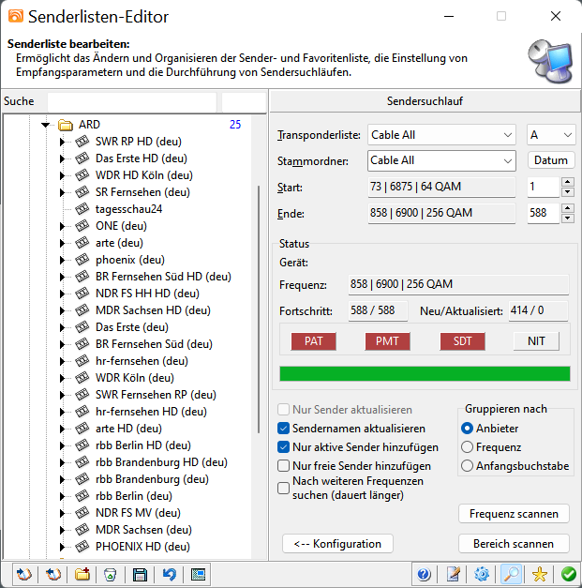Viewport: 582px width, 588px height.
Task: Select the Frequenz grouping radio button
Action: [468, 447]
